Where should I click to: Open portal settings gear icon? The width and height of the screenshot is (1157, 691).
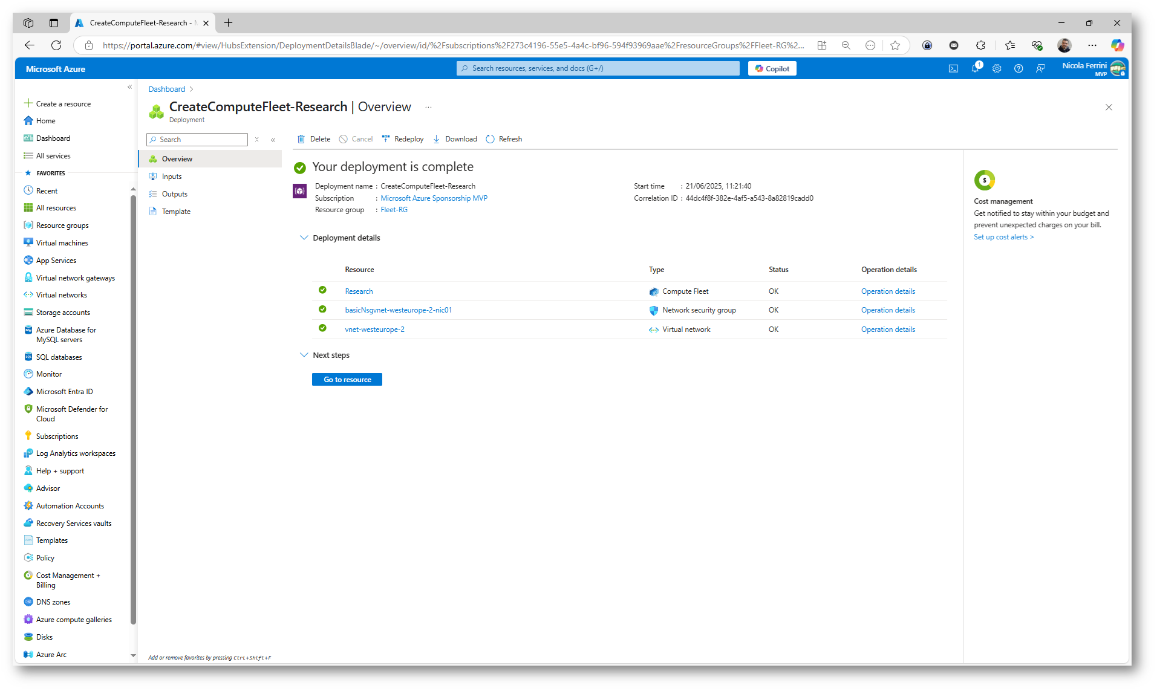[x=997, y=68]
